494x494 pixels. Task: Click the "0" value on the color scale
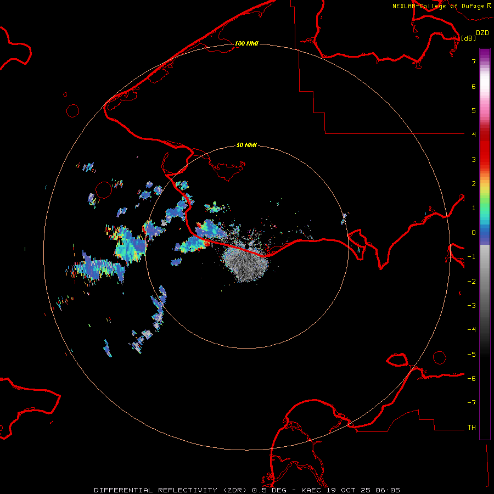474,233
